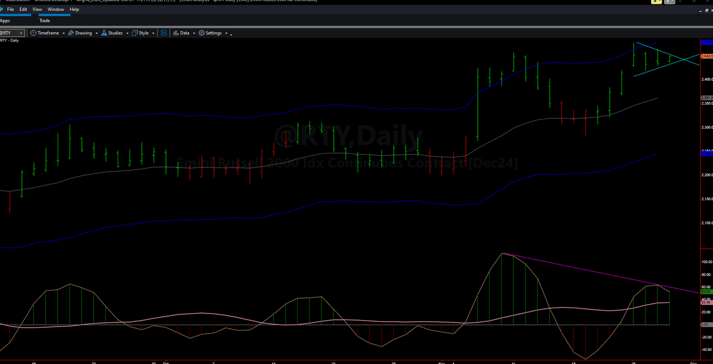Click the "@RTY - Daily" chart status line
Screen dimensions: 713x364
point(10,40)
